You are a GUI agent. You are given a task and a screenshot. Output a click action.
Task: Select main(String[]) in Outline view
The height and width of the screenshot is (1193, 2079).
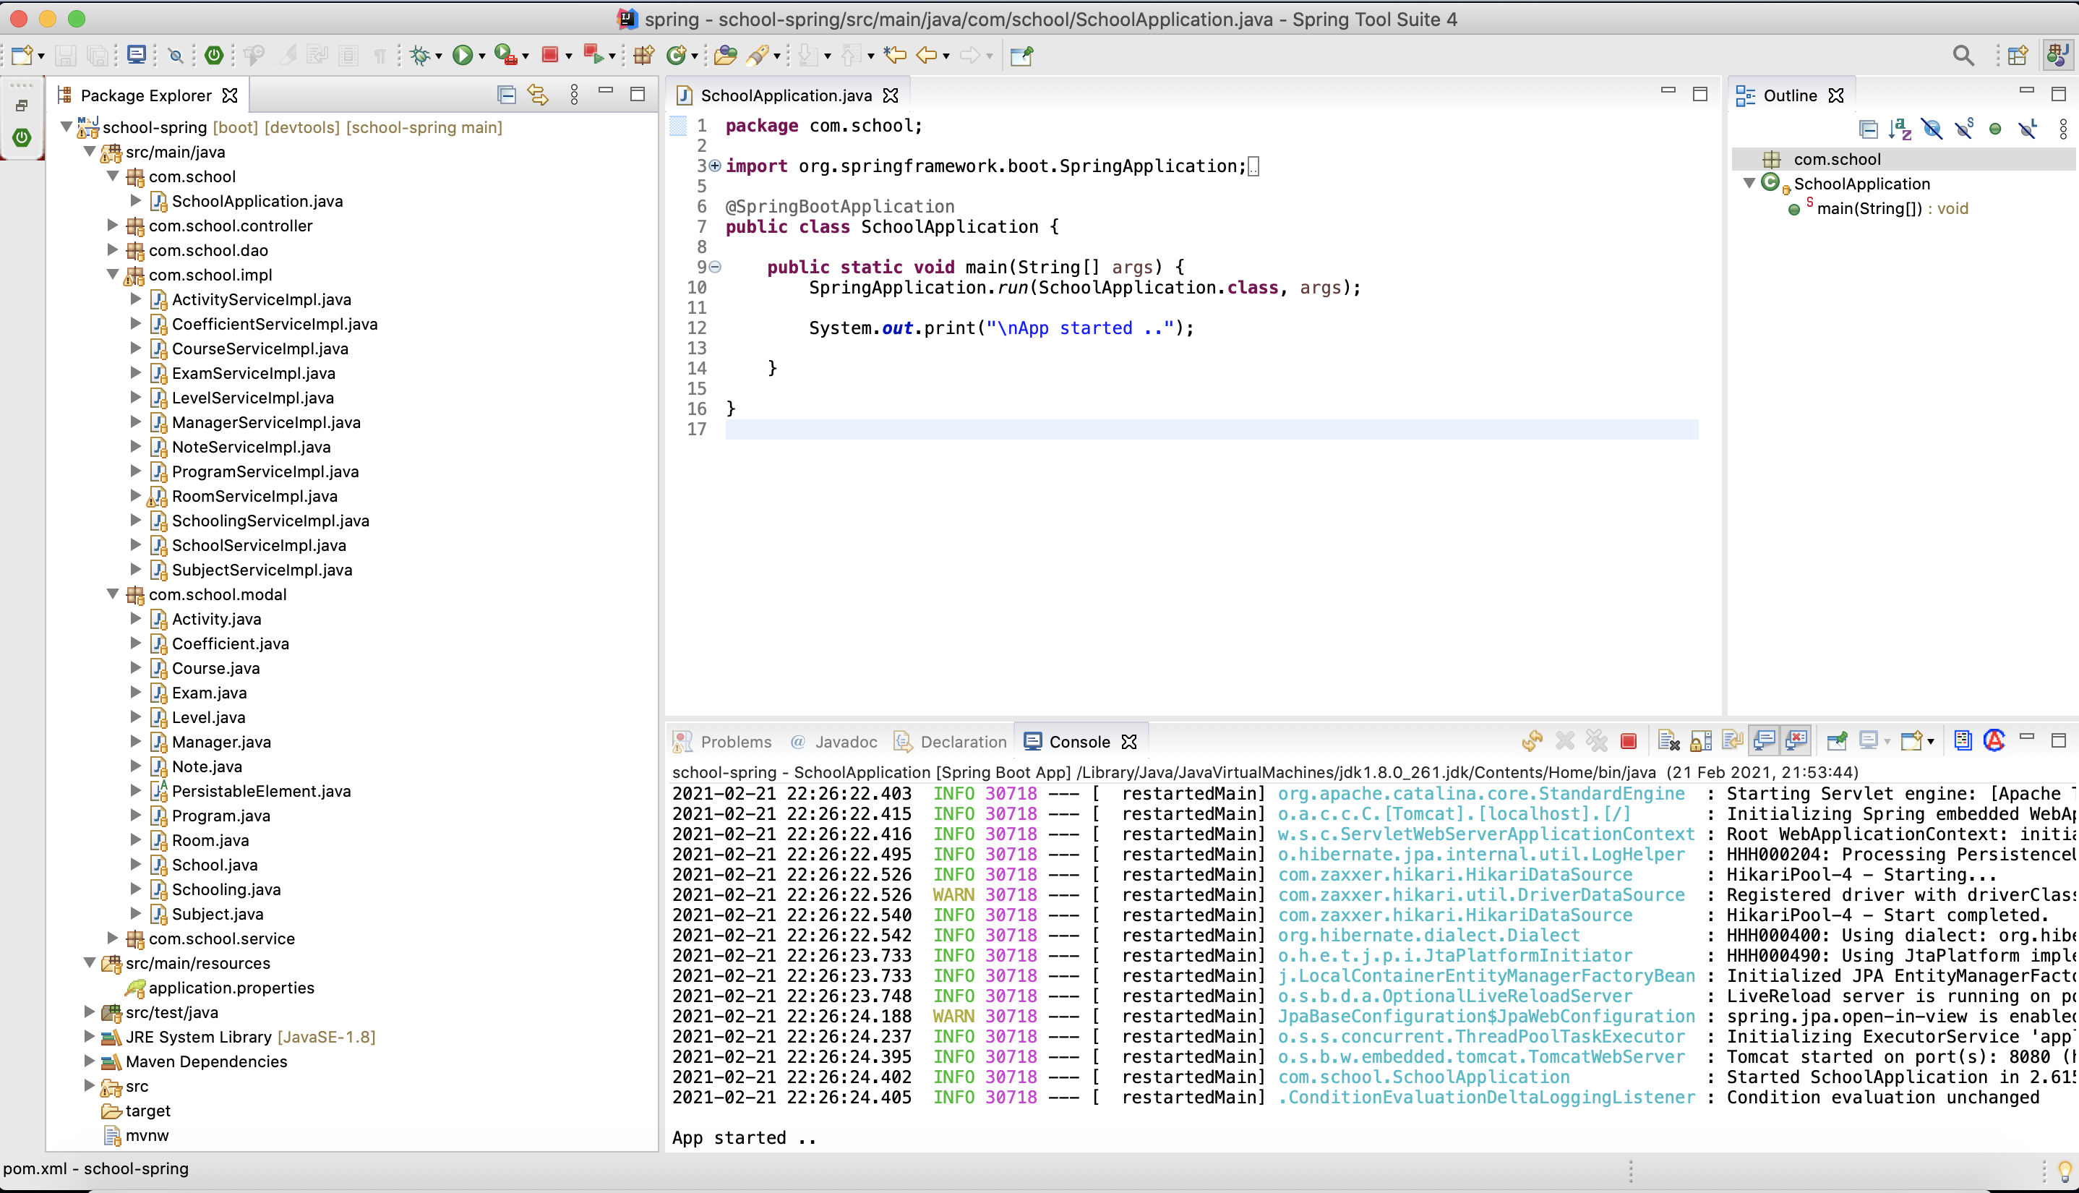click(1869, 208)
